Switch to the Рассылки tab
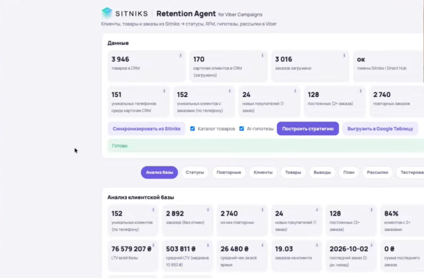Screen dimensions: 424x278 377,173
